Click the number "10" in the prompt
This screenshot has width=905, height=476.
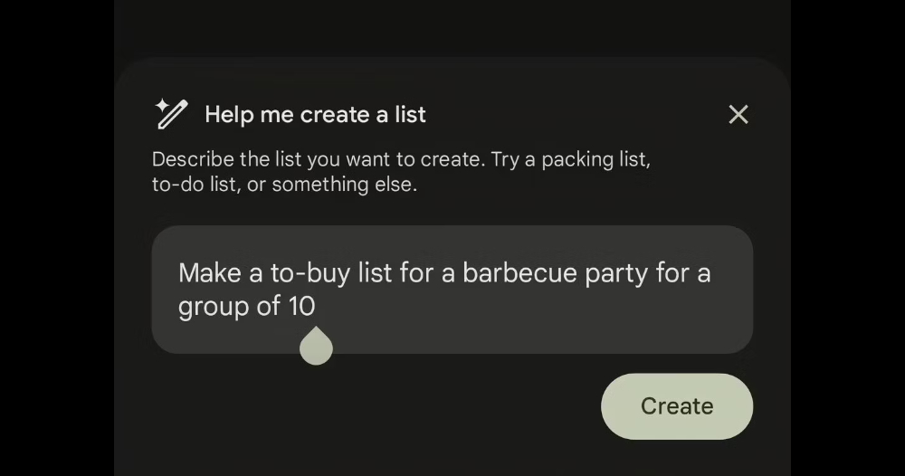coord(302,306)
